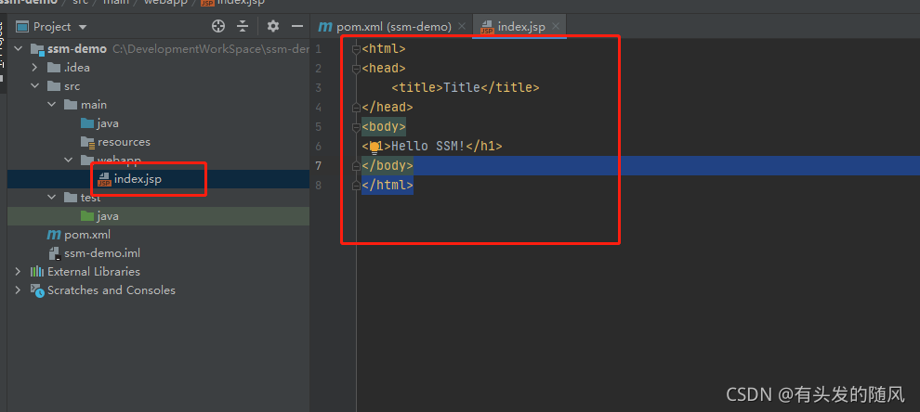Screen dimensions: 920x412
Task: Click index.jsp in the breadcrumb path
Action: click(x=240, y=3)
